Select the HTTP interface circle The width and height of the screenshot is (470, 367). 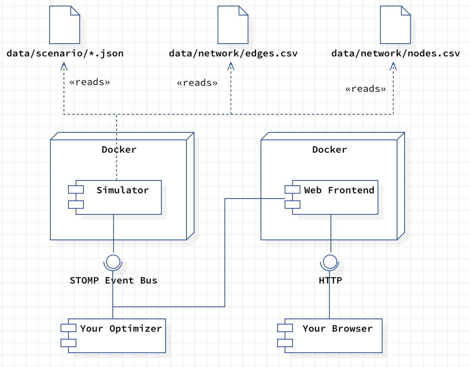[x=330, y=261]
